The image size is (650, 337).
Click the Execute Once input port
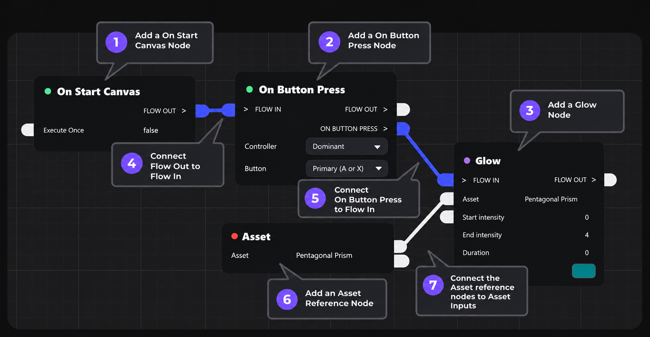tap(28, 130)
